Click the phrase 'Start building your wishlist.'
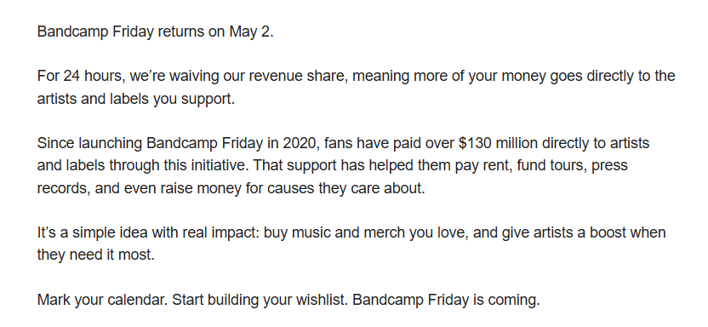 pos(260,300)
